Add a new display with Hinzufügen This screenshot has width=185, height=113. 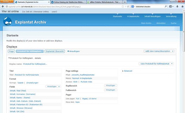73,51
